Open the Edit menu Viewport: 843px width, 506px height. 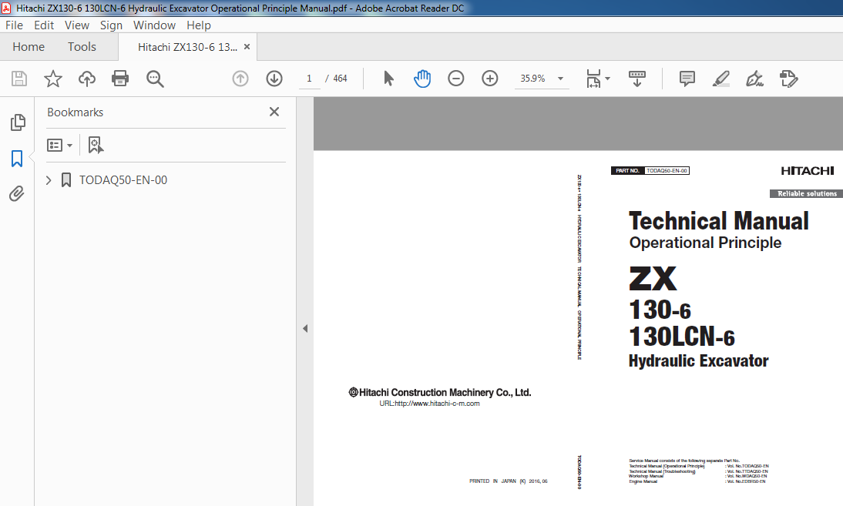point(44,25)
